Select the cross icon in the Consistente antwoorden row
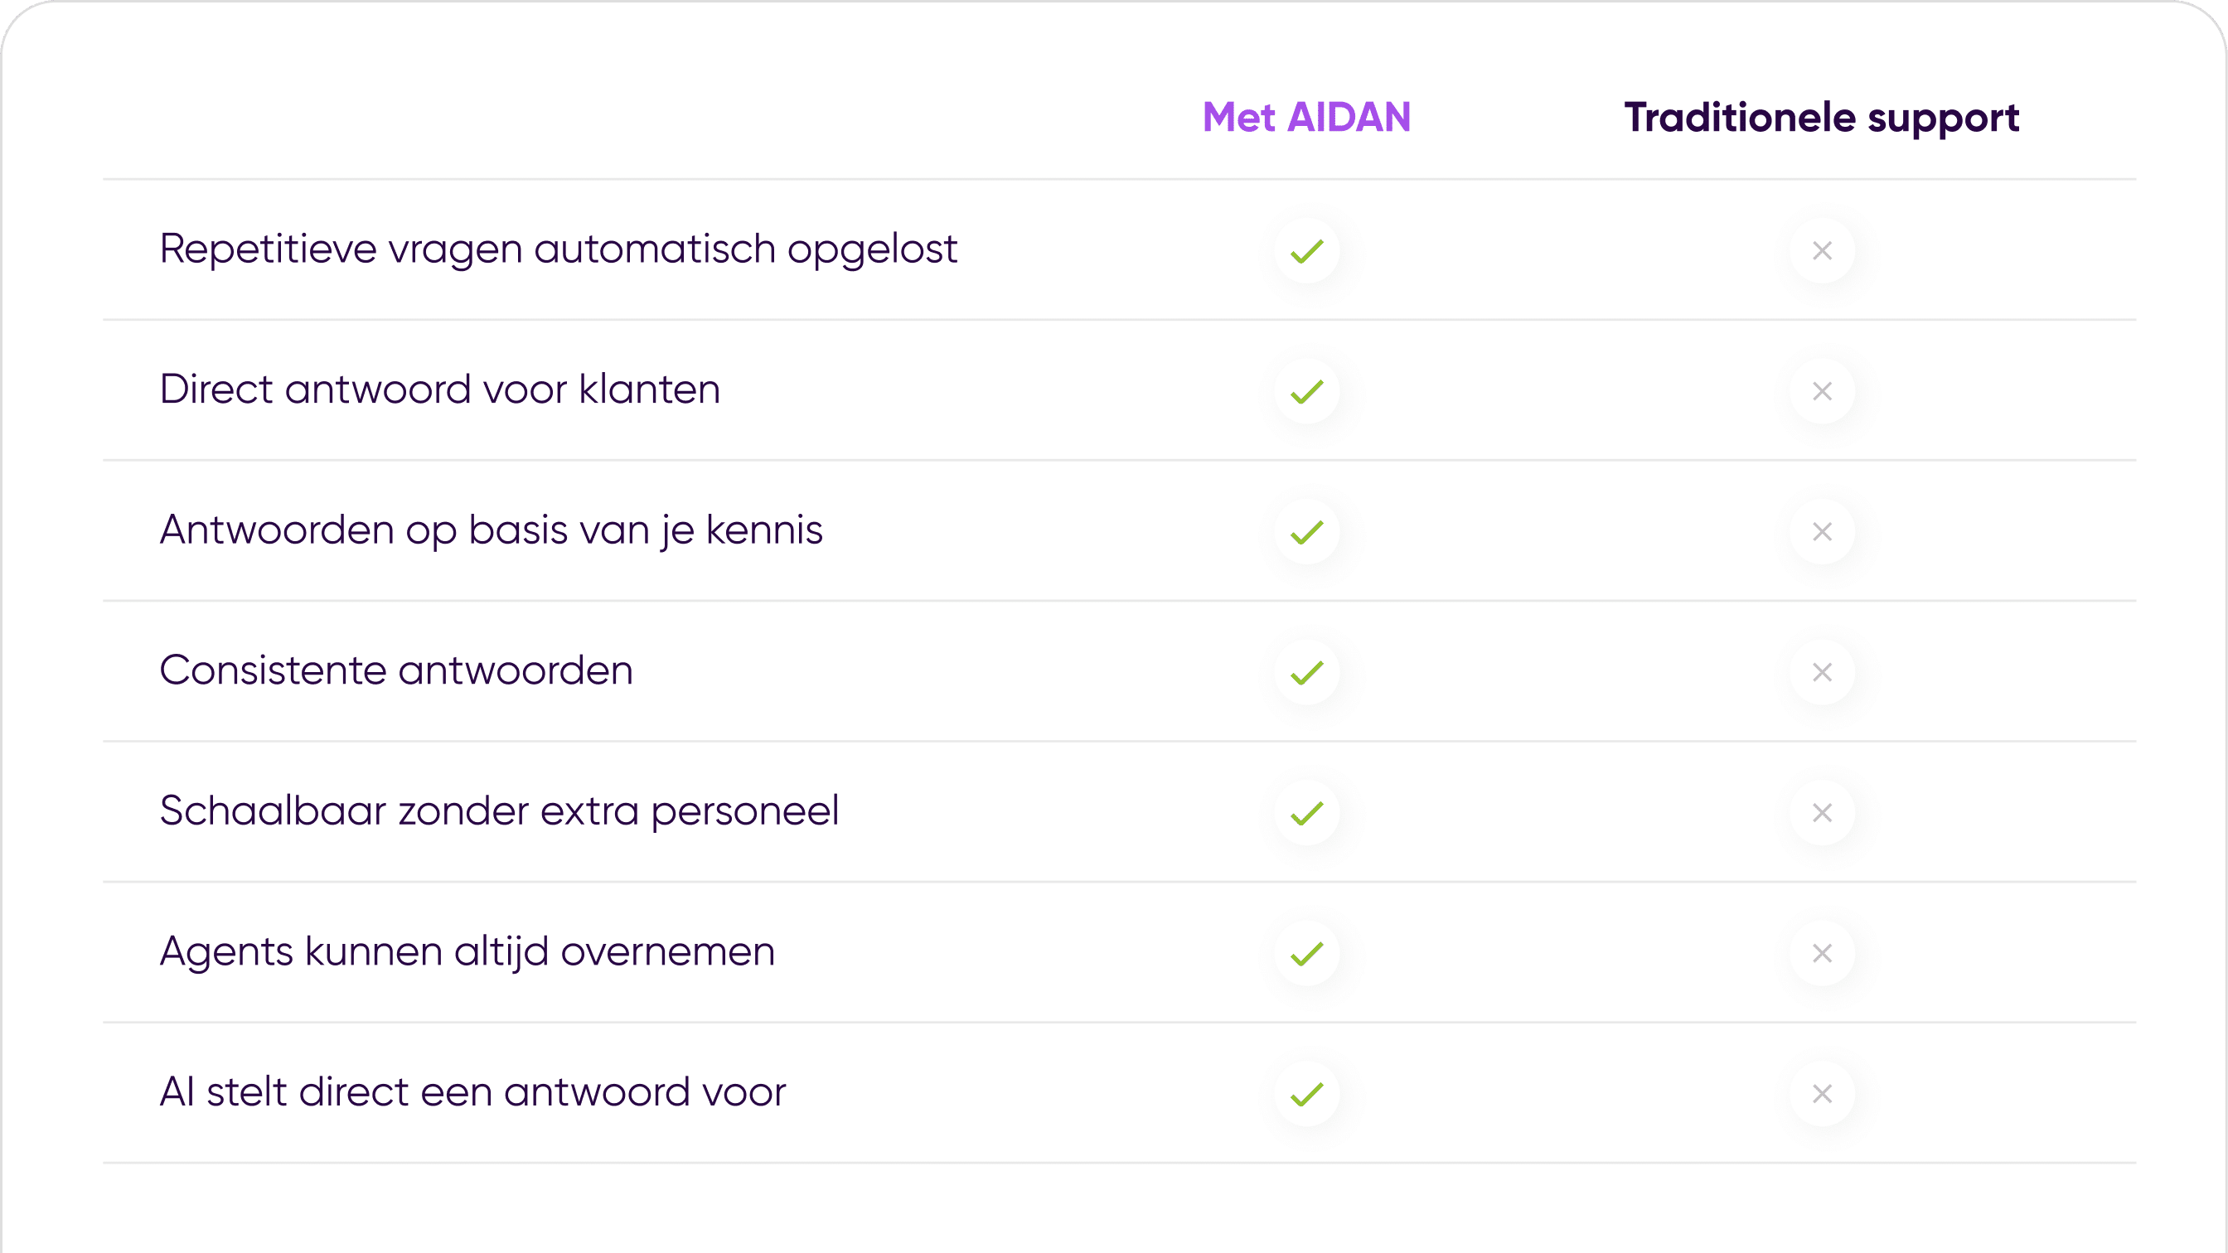This screenshot has width=2228, height=1253. [x=1823, y=673]
